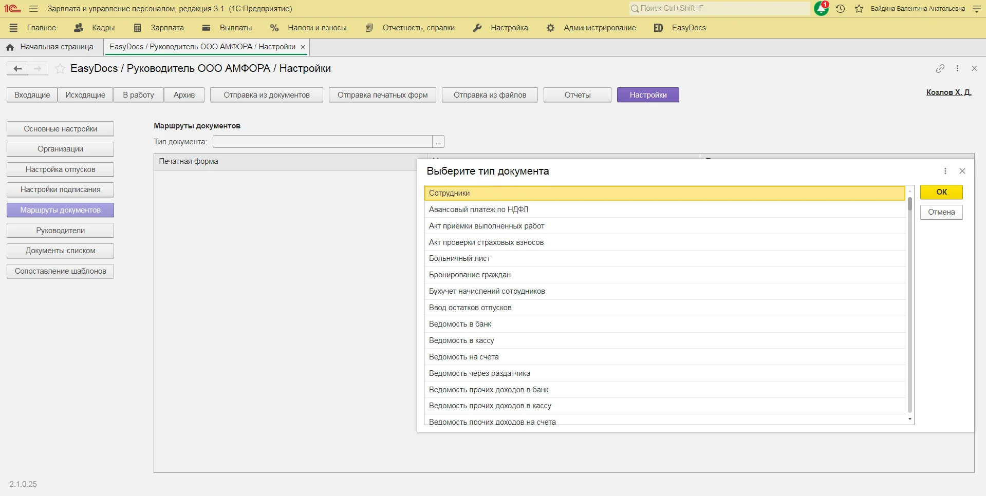
Task: Confirm selection with OK button
Action: pyautogui.click(x=941, y=192)
